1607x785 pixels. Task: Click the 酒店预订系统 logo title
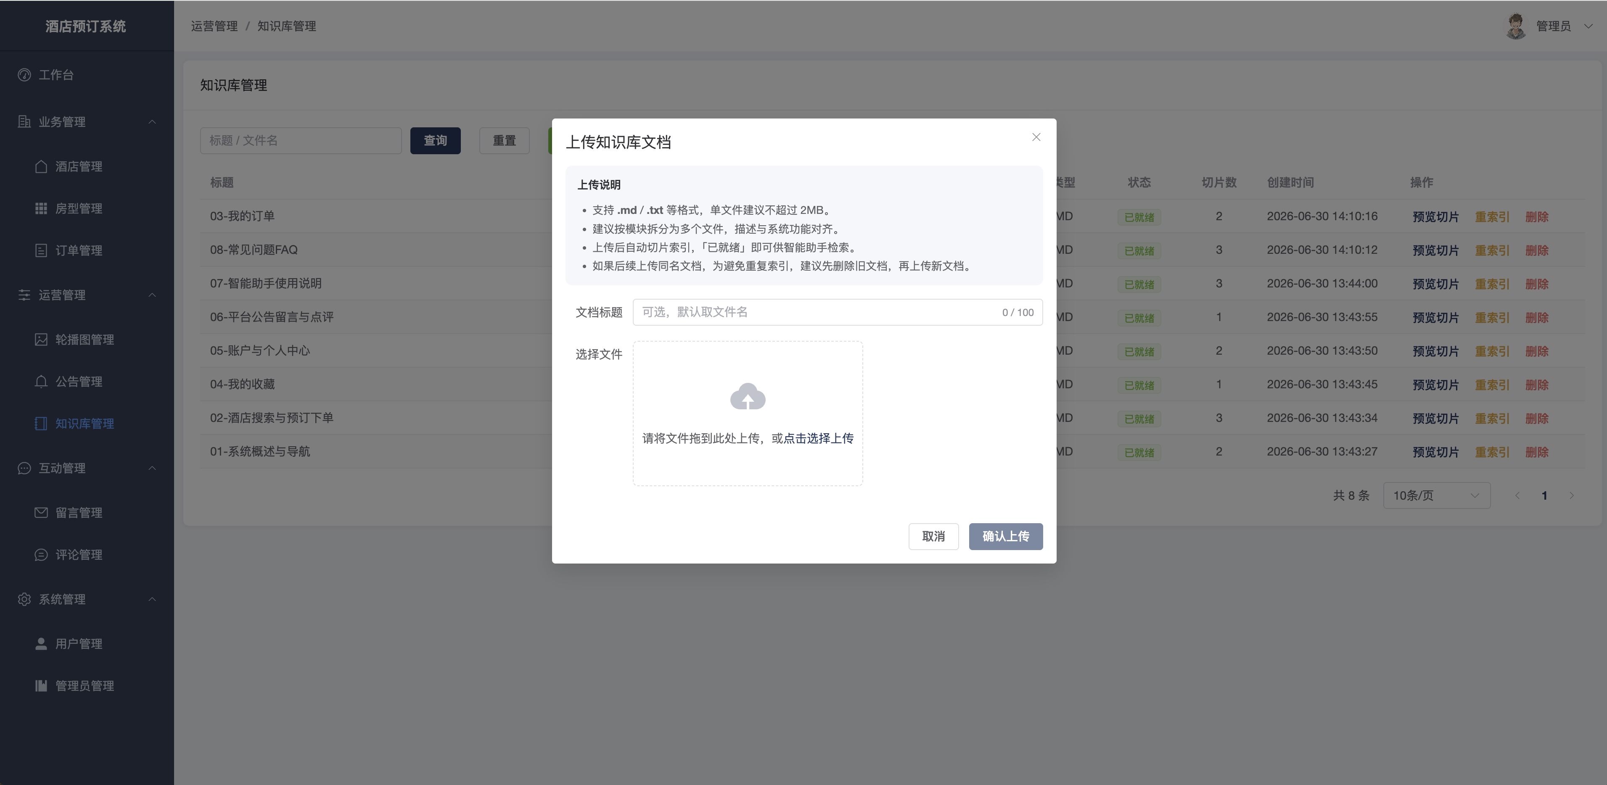pos(85,26)
